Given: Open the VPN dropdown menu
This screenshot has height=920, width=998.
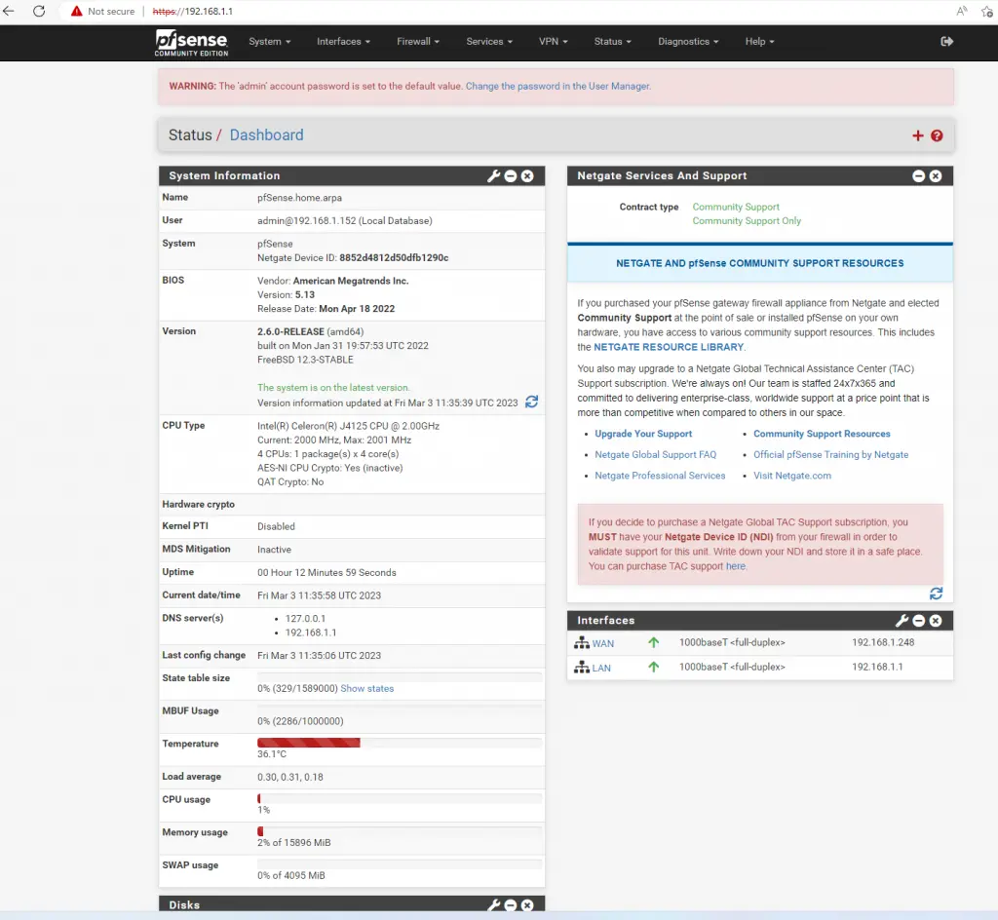Looking at the screenshot, I should coord(554,41).
